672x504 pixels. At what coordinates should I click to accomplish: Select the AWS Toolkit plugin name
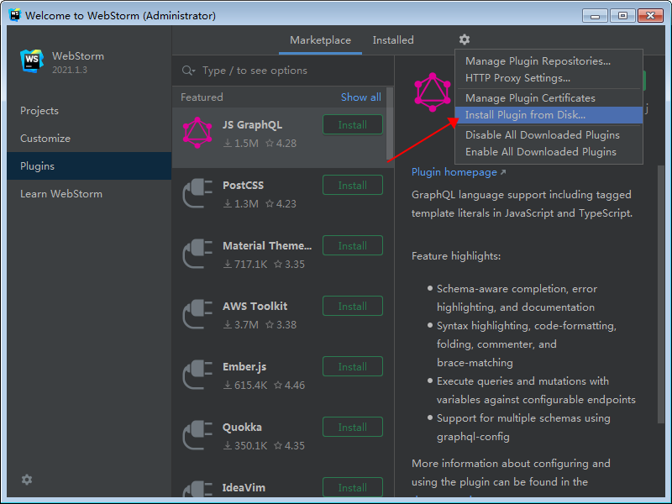tap(255, 306)
